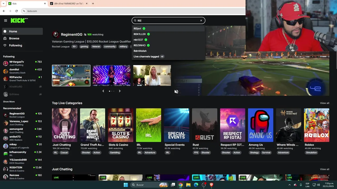Click inside the search field containing RD
The image size is (337, 189).
click(168, 20)
